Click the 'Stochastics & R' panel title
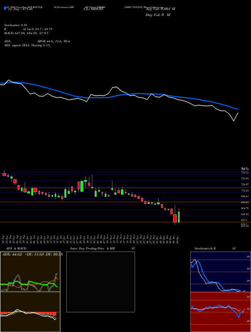 pos(205,248)
